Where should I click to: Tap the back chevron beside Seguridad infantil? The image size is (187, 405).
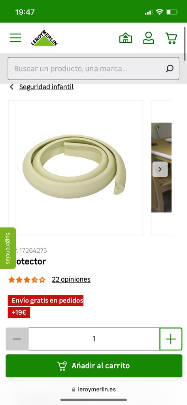[x=11, y=87]
